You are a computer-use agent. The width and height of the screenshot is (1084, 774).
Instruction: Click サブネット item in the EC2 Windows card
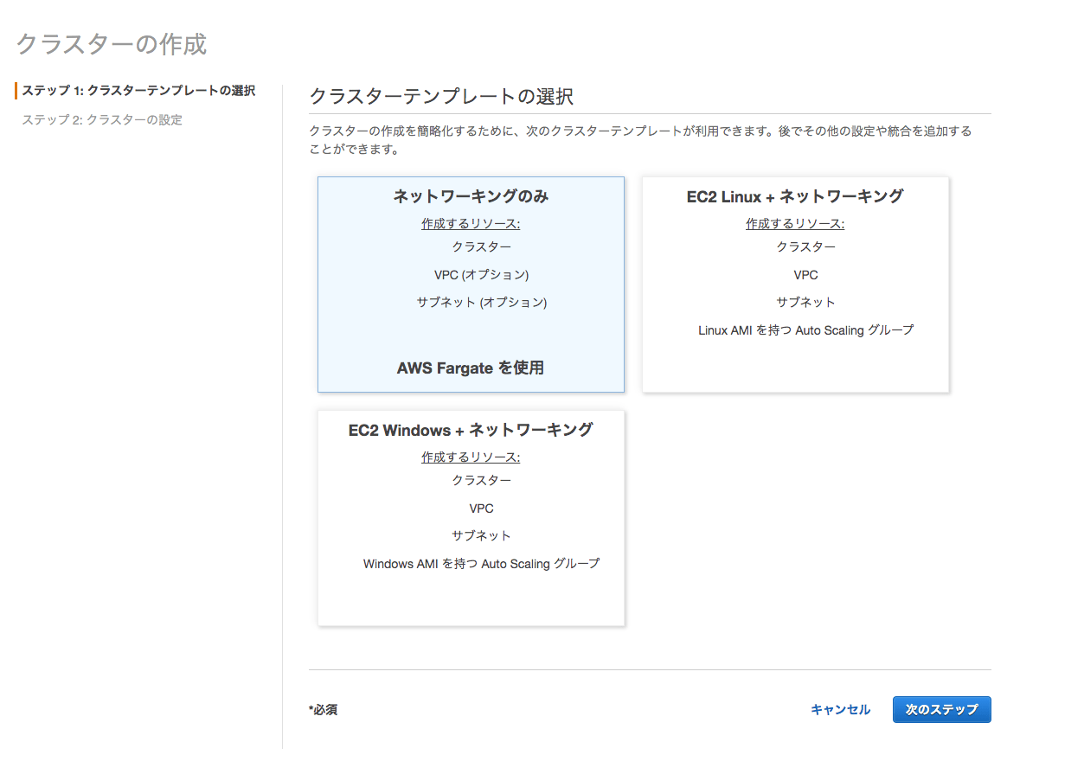click(481, 536)
